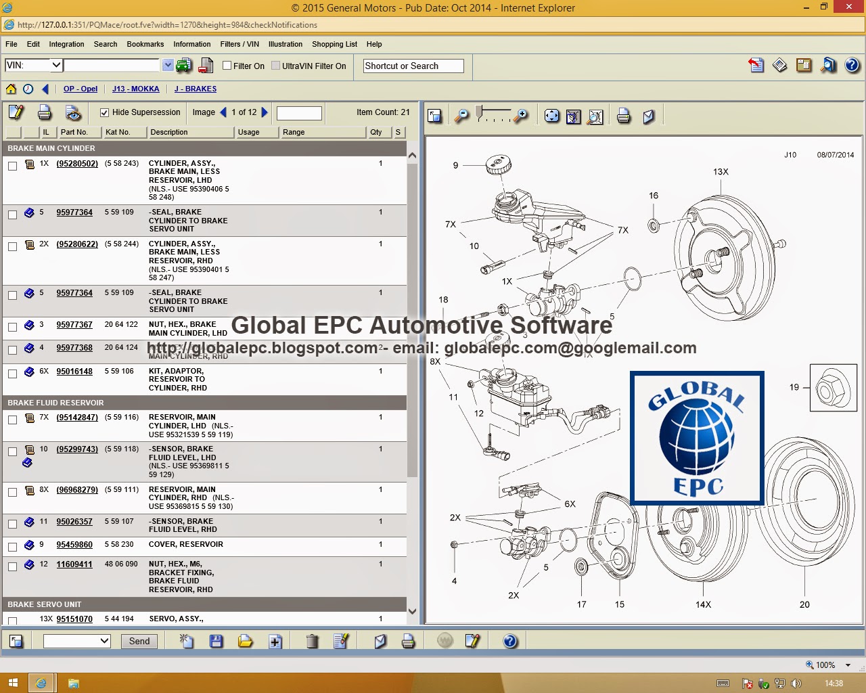Open the shopping list clipboard icon
866x693 pixels.
[x=804, y=66]
